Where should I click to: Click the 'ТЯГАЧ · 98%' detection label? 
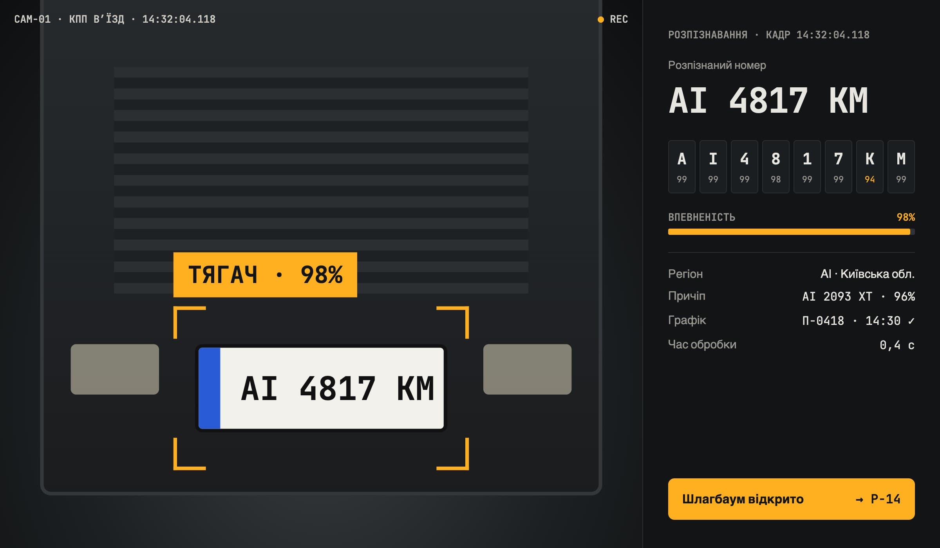click(x=265, y=275)
